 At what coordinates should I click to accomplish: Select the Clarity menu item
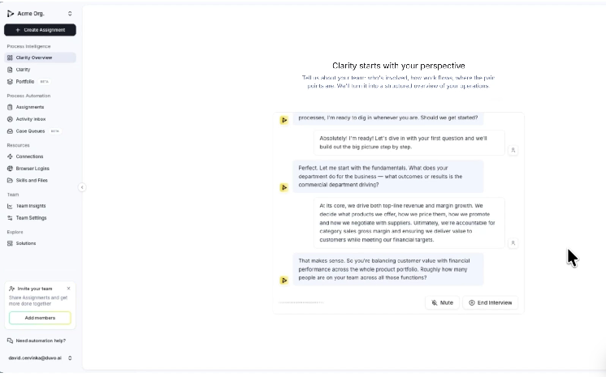[x=23, y=70]
